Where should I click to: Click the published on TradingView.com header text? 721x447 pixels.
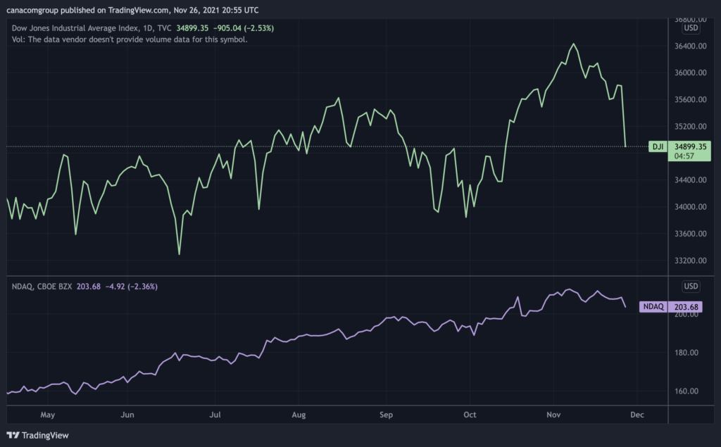(x=132, y=10)
